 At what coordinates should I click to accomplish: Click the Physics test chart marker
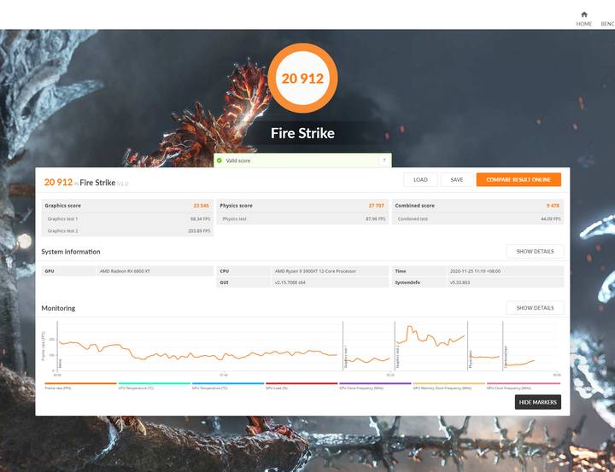[471, 358]
